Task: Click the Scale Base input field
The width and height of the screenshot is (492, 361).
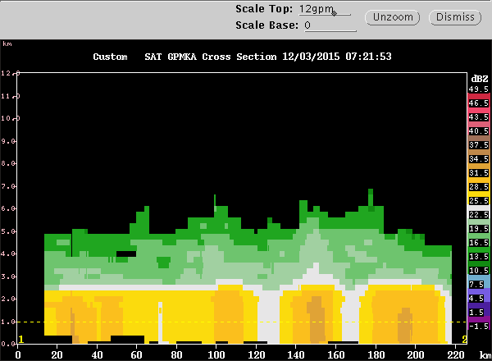Action: click(326, 25)
